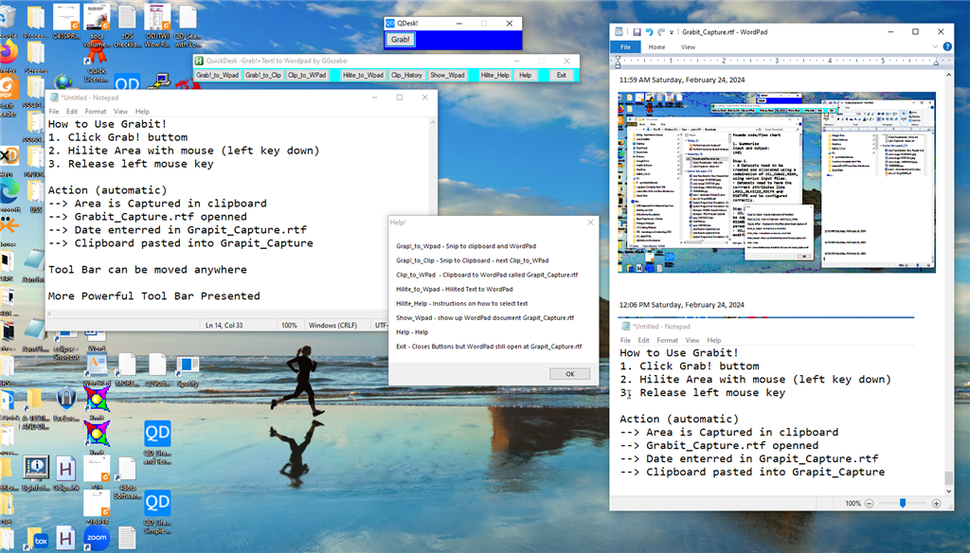
Task: Select the 'QD_Gra... Simple' desktop icon
Action: point(158,512)
